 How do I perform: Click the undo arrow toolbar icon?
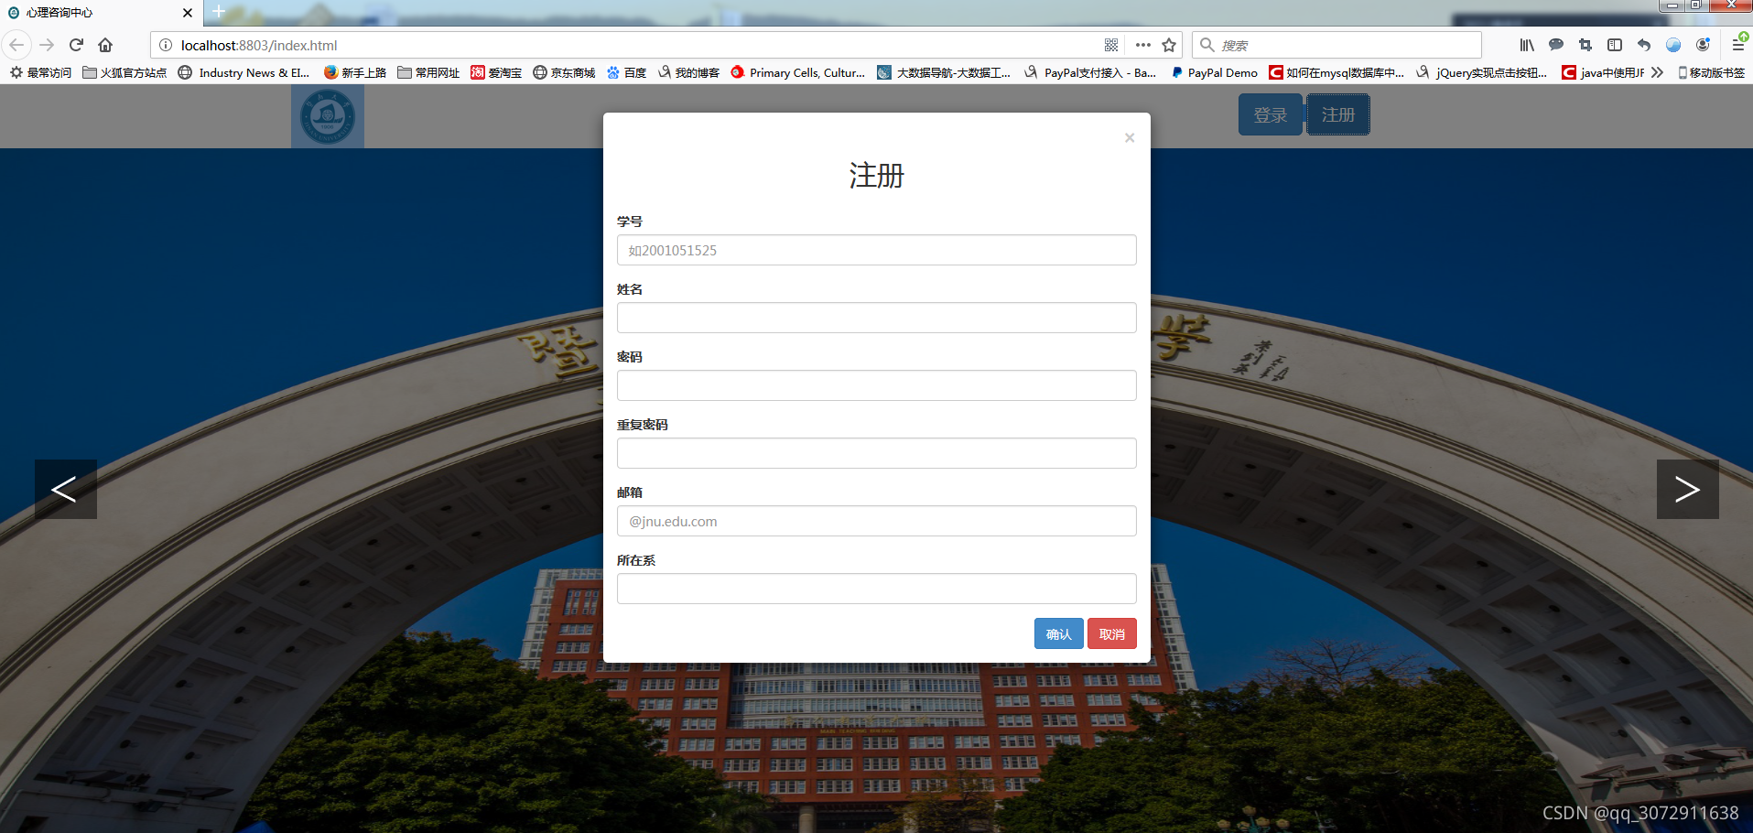(1644, 45)
